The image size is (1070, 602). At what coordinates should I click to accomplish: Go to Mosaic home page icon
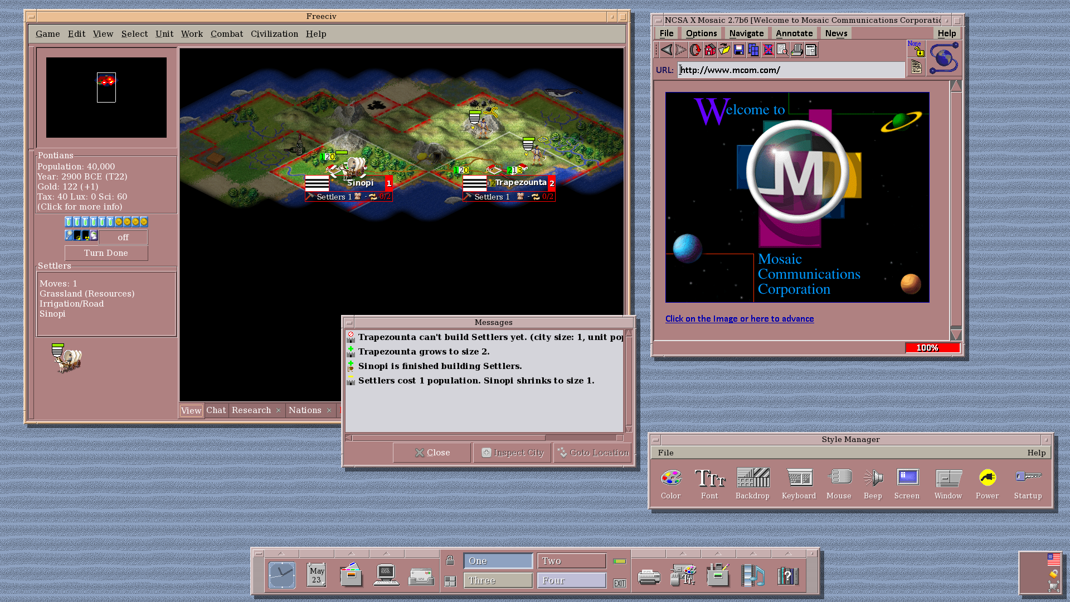(710, 50)
